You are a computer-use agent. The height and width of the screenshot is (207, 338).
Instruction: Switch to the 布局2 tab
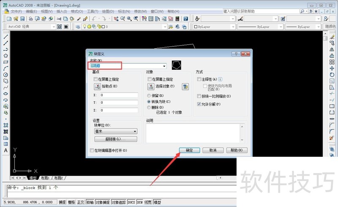tap(58, 178)
